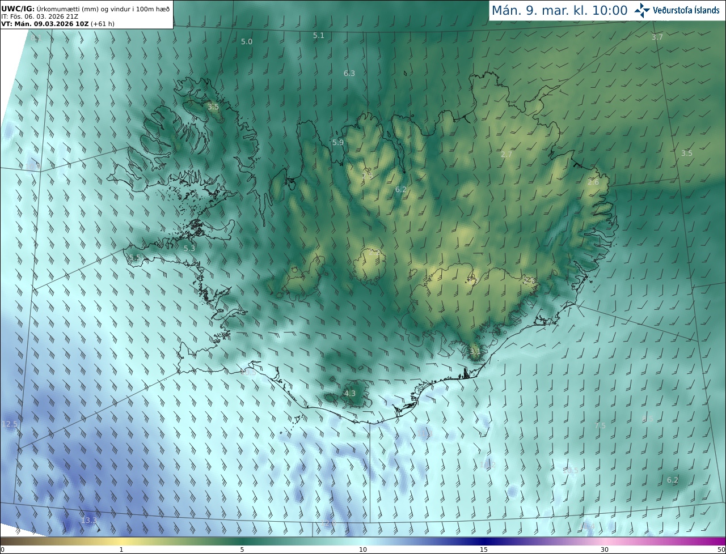
Task: Click the colorbar tick label 5
Action: click(242, 549)
